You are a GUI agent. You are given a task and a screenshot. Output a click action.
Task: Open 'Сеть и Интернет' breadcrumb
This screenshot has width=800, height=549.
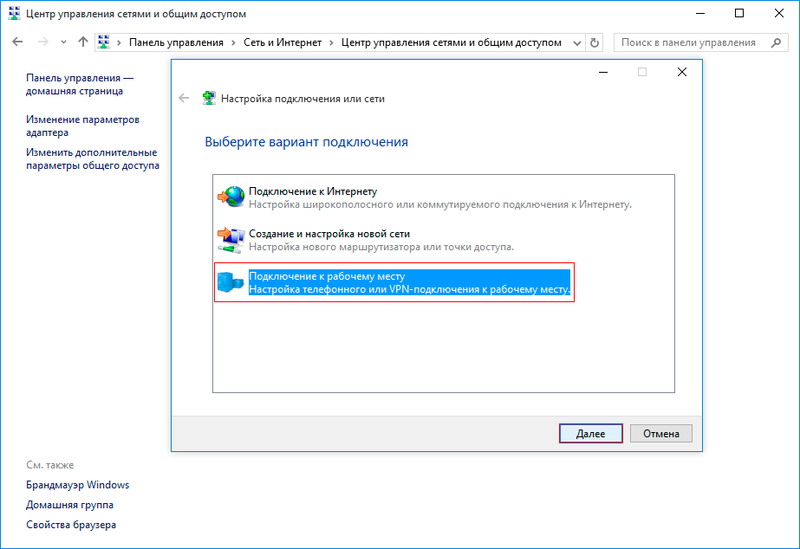tap(283, 42)
